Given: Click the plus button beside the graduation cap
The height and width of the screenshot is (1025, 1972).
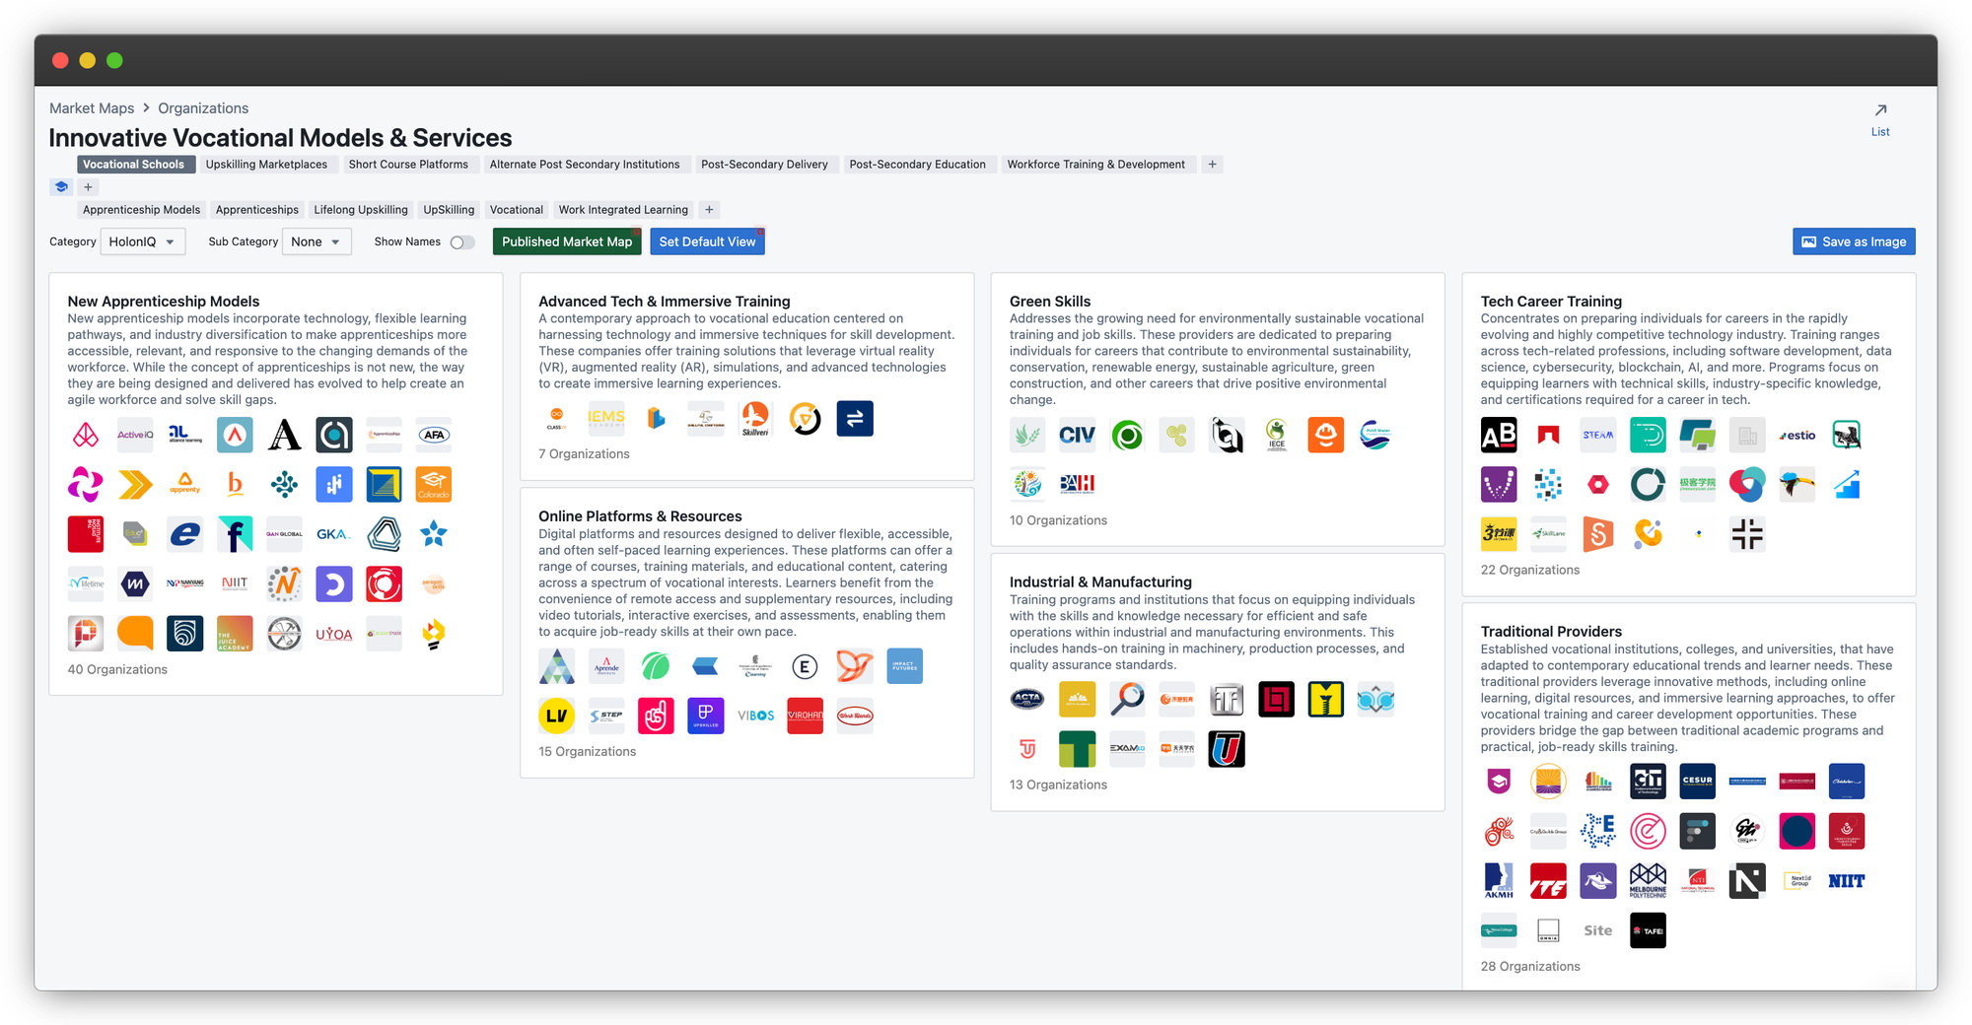Looking at the screenshot, I should pos(88,187).
